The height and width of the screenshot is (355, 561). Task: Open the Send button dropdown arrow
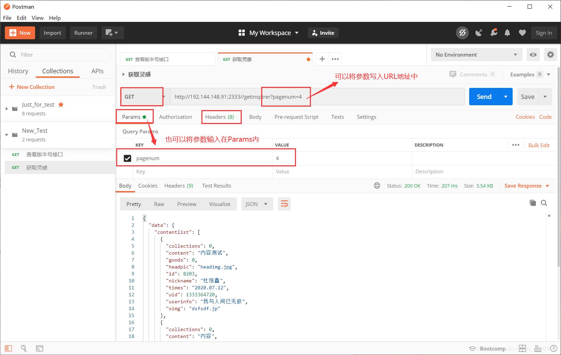[x=506, y=97]
